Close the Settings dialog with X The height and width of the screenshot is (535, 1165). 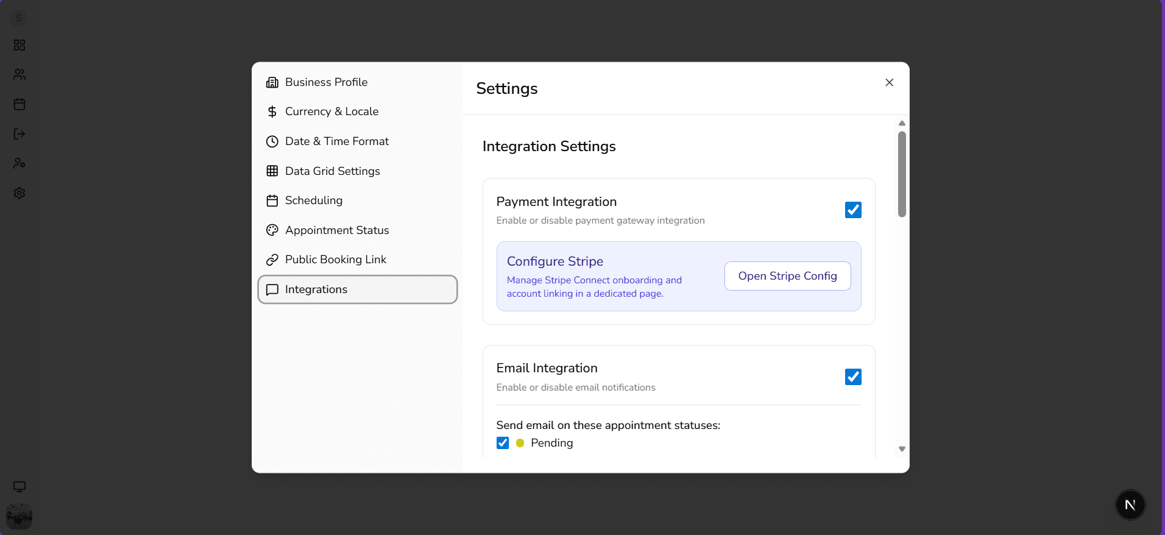click(889, 82)
